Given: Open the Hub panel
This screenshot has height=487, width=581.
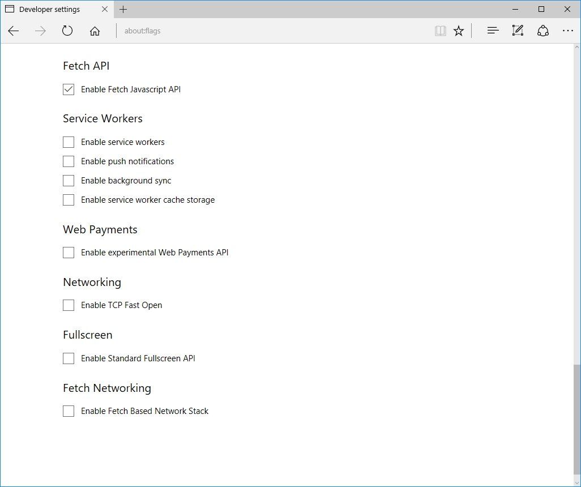Looking at the screenshot, I should 493,31.
